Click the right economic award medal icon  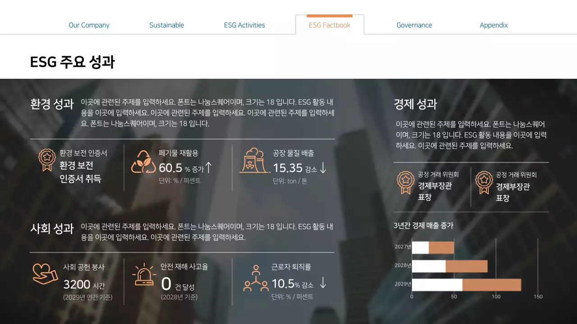coord(484,183)
